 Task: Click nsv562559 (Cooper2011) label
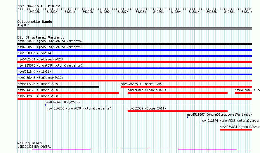pos(147,108)
